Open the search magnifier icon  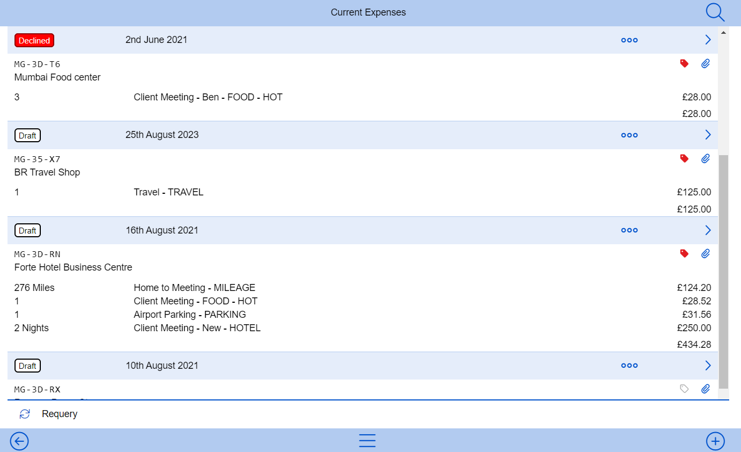click(715, 12)
